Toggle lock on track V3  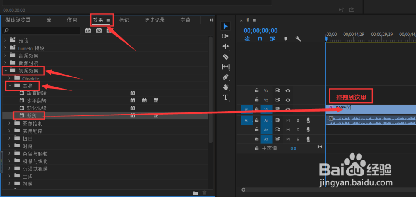(x=257, y=90)
